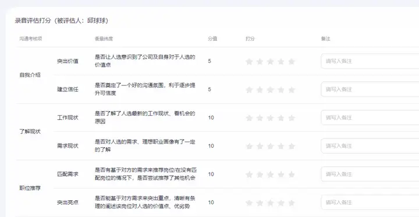
Task: Click the score value 10 in 工作现状 row
Action: pos(211,118)
